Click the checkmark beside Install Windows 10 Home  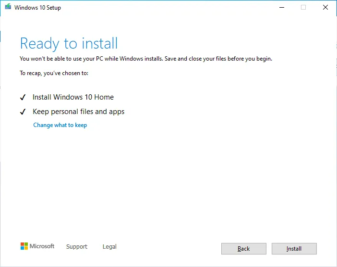(23, 97)
